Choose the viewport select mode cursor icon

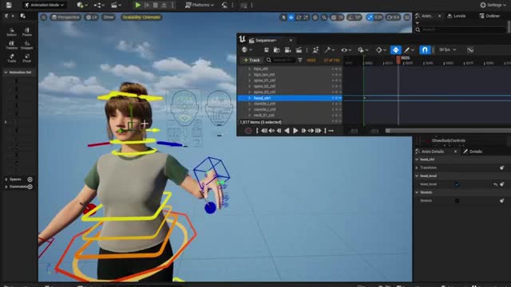click(283, 18)
